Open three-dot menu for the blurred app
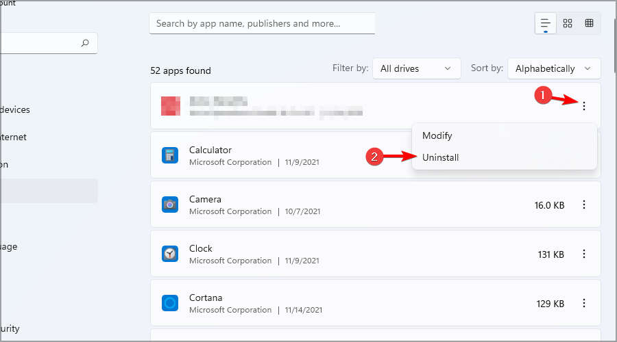Image resolution: width=617 pixels, height=342 pixels. pyautogui.click(x=584, y=105)
